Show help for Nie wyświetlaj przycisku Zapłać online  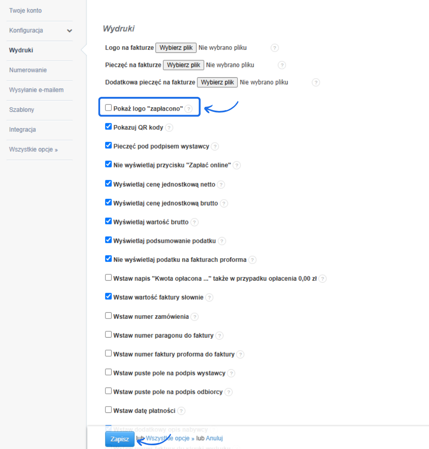[237, 165]
